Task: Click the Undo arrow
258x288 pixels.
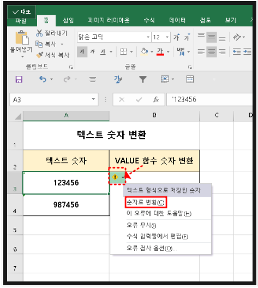Action: coord(43,79)
